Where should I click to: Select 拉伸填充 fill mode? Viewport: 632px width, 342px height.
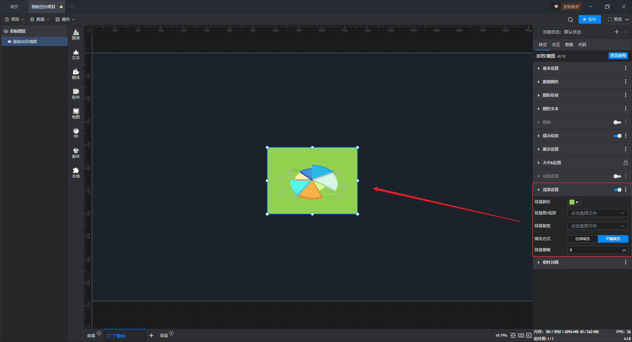583,239
